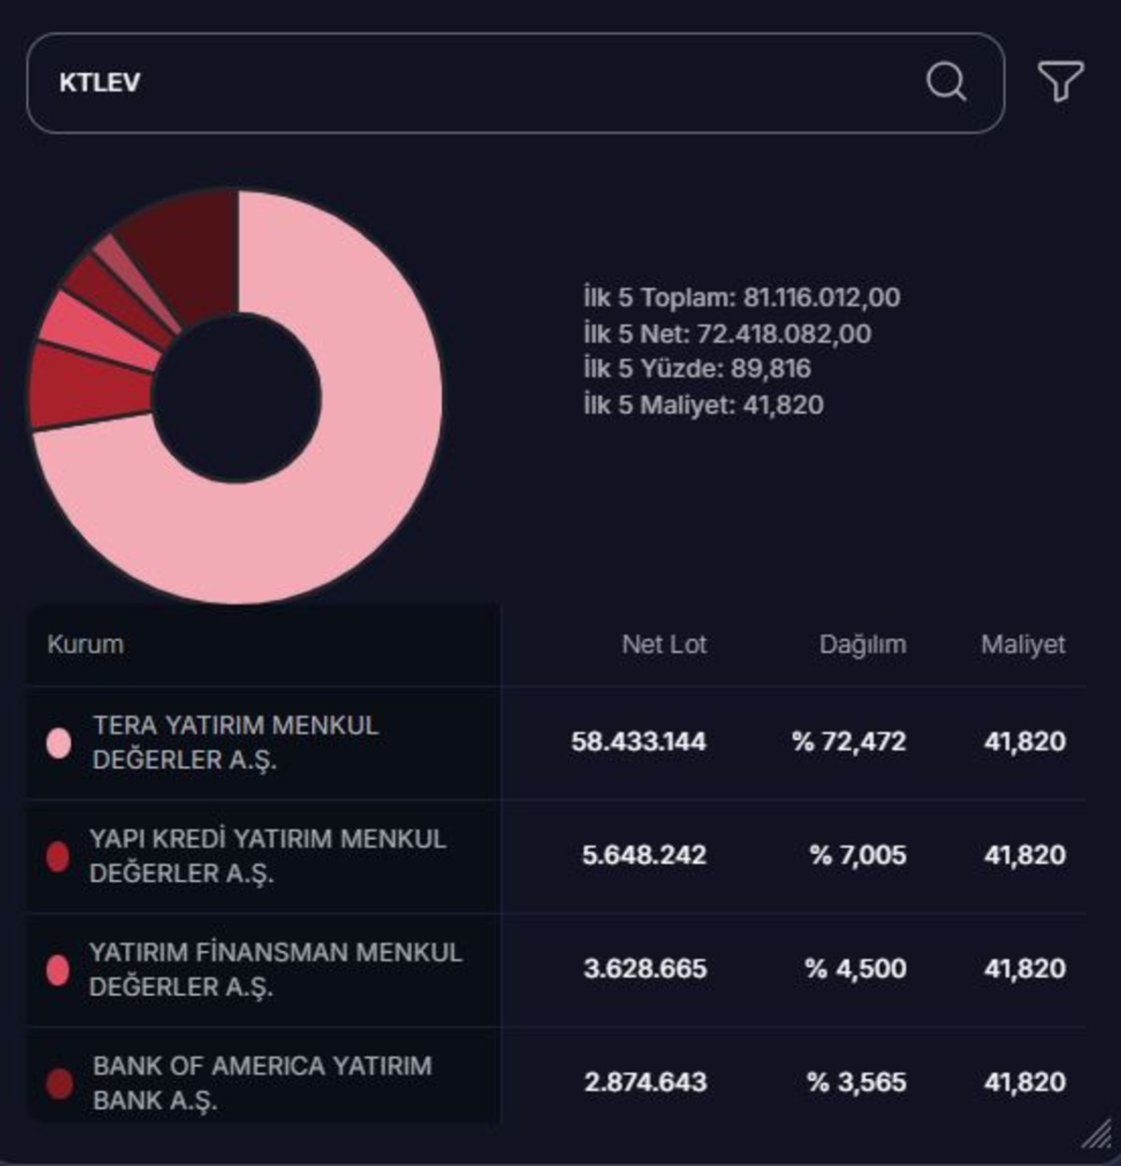Sort by the Kurum column header
1121x1166 pixels.
pos(85,645)
